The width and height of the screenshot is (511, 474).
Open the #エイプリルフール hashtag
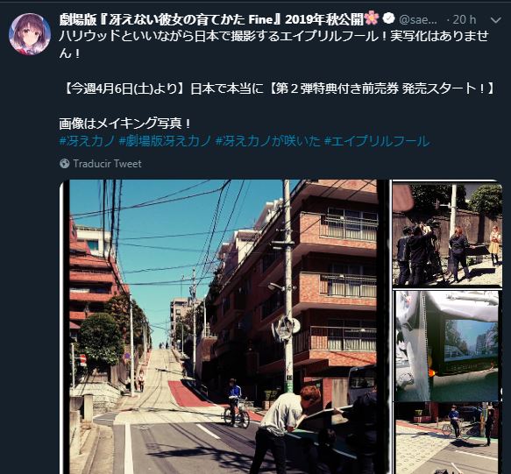click(x=377, y=141)
